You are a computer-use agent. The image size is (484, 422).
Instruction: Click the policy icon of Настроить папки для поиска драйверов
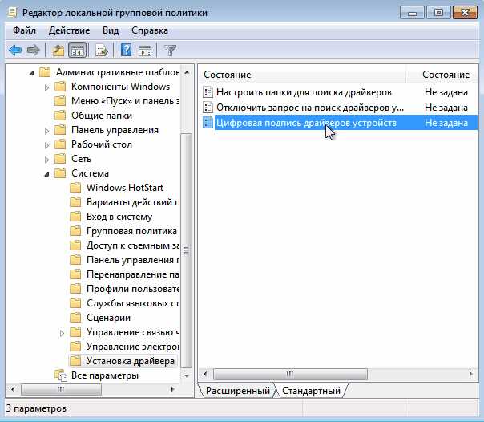208,92
